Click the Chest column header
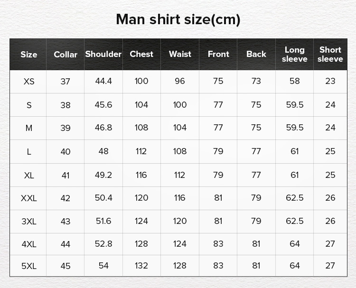 pyautogui.click(x=141, y=54)
